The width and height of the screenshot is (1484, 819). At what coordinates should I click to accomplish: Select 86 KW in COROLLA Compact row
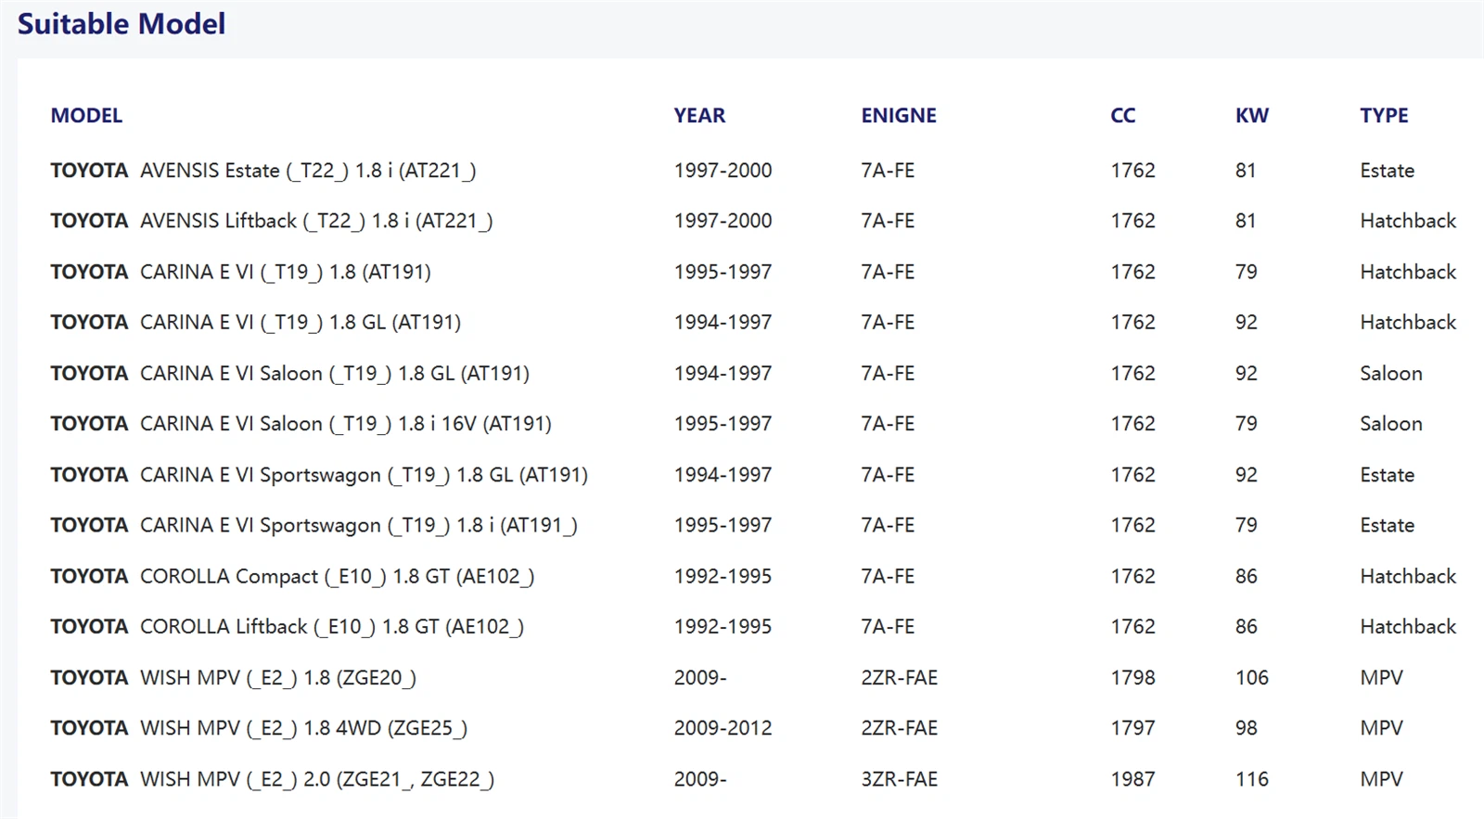pyautogui.click(x=1247, y=576)
